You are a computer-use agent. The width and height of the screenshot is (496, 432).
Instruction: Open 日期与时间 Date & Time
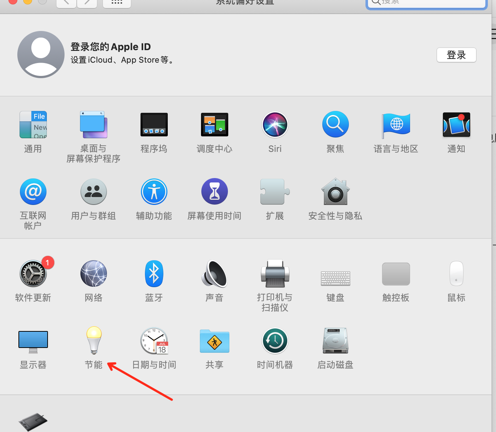point(154,341)
